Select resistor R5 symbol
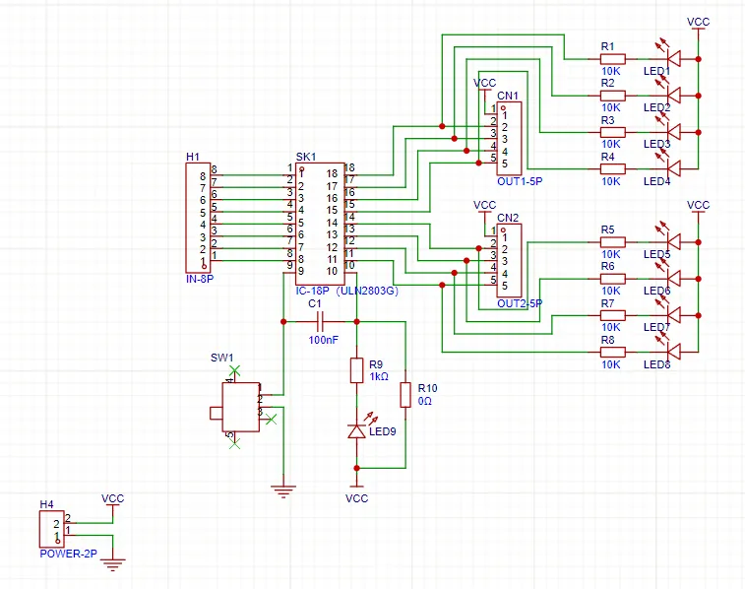This screenshot has height=589, width=745. click(x=613, y=242)
